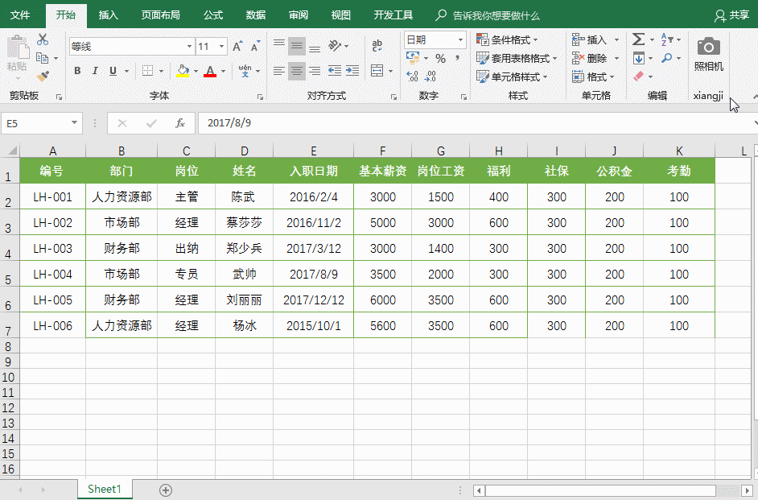Apply percent style with the % icon
This screenshot has width=758, height=500.
pos(440,59)
